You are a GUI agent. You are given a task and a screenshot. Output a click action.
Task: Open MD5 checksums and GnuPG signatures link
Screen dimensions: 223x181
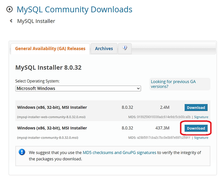tap(120, 152)
